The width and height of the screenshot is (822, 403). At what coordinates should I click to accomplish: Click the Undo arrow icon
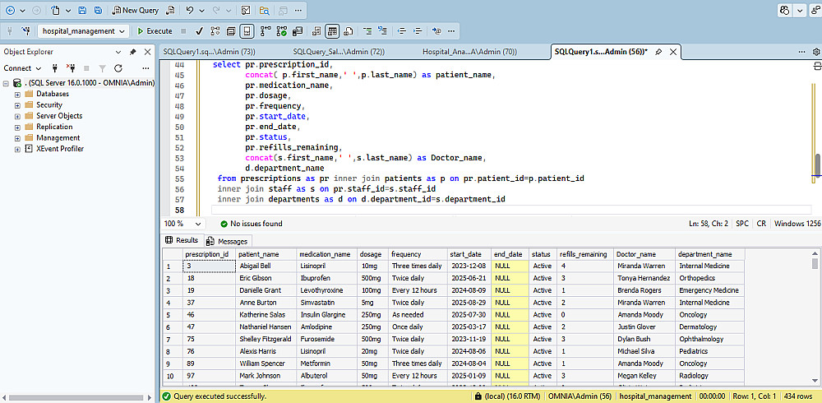point(191,10)
